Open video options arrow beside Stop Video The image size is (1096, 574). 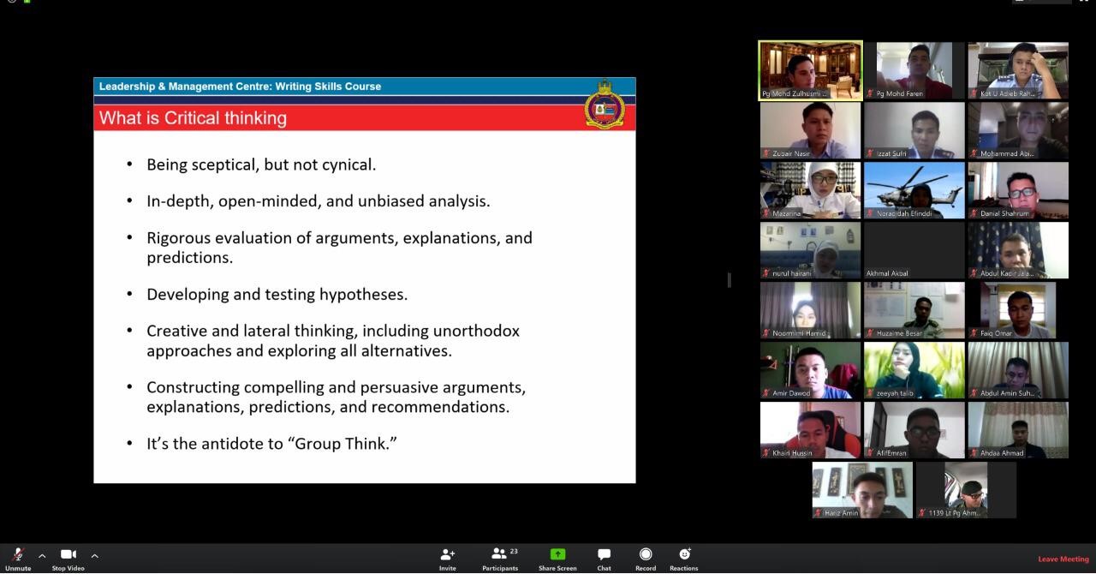(94, 556)
